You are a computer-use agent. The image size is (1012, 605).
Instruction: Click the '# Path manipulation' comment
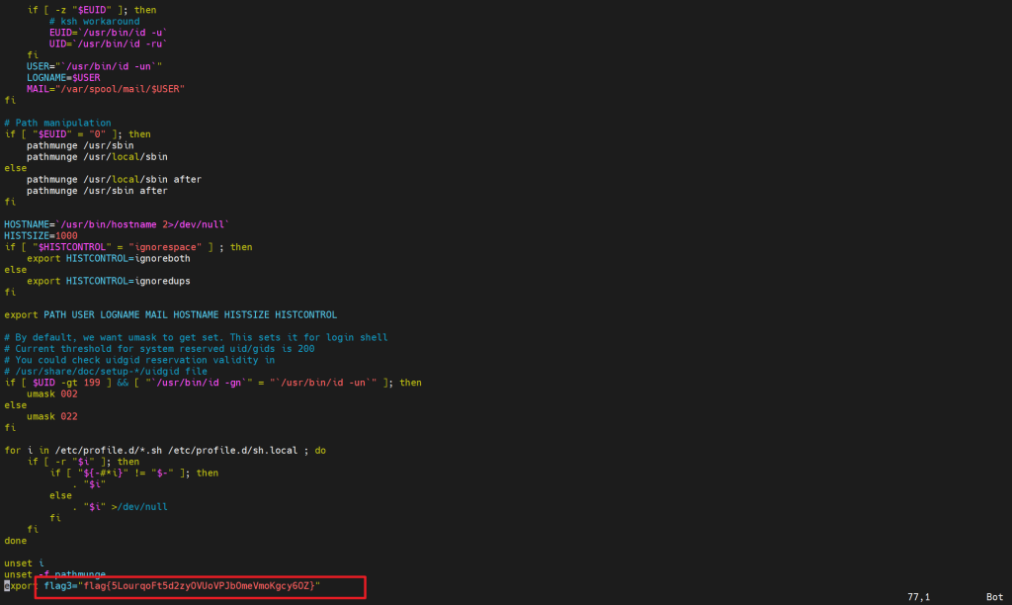57,124
